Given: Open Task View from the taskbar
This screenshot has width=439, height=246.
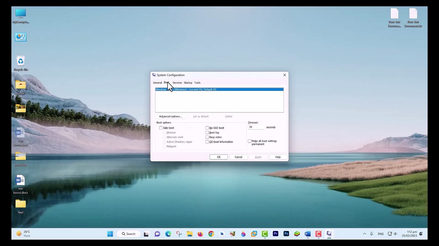Looking at the screenshot, I should [x=146, y=234].
